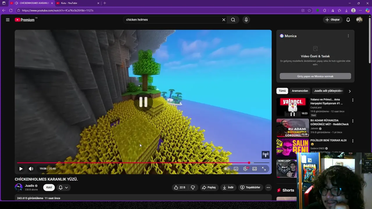
Task: Open POLİSLER BENİ TEKRAR ALDI video title
Action: click(328, 142)
